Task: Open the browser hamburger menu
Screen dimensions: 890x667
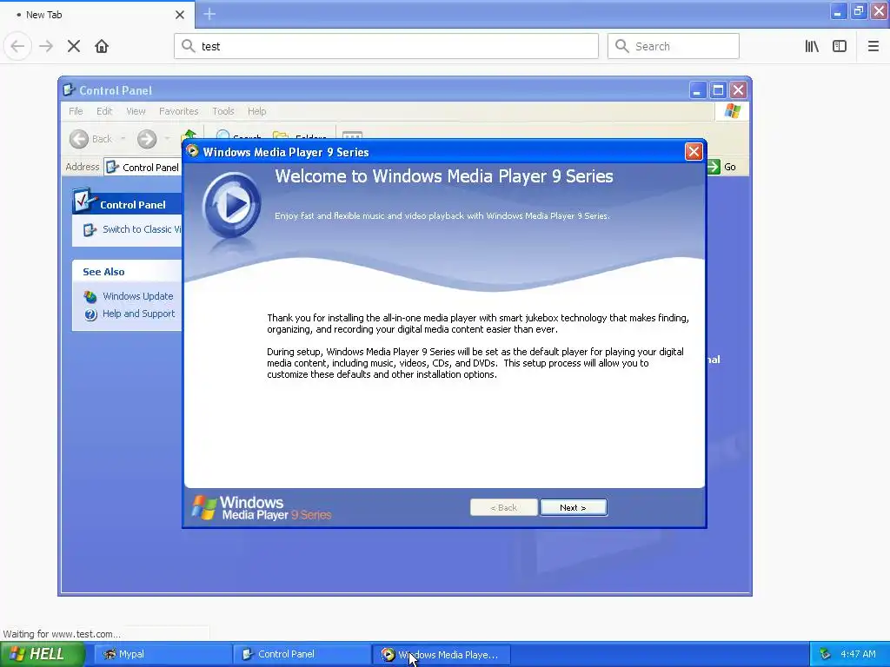Action: pyautogui.click(x=873, y=46)
